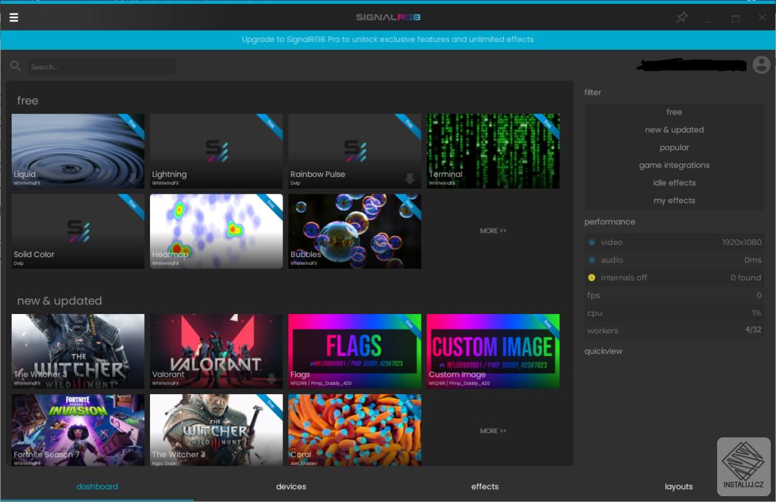The width and height of the screenshot is (776, 502).
Task: Filter effects by game integrations
Action: (x=674, y=165)
